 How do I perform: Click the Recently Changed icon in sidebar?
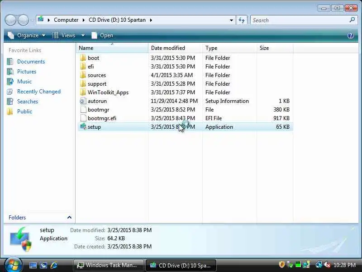tap(10, 92)
